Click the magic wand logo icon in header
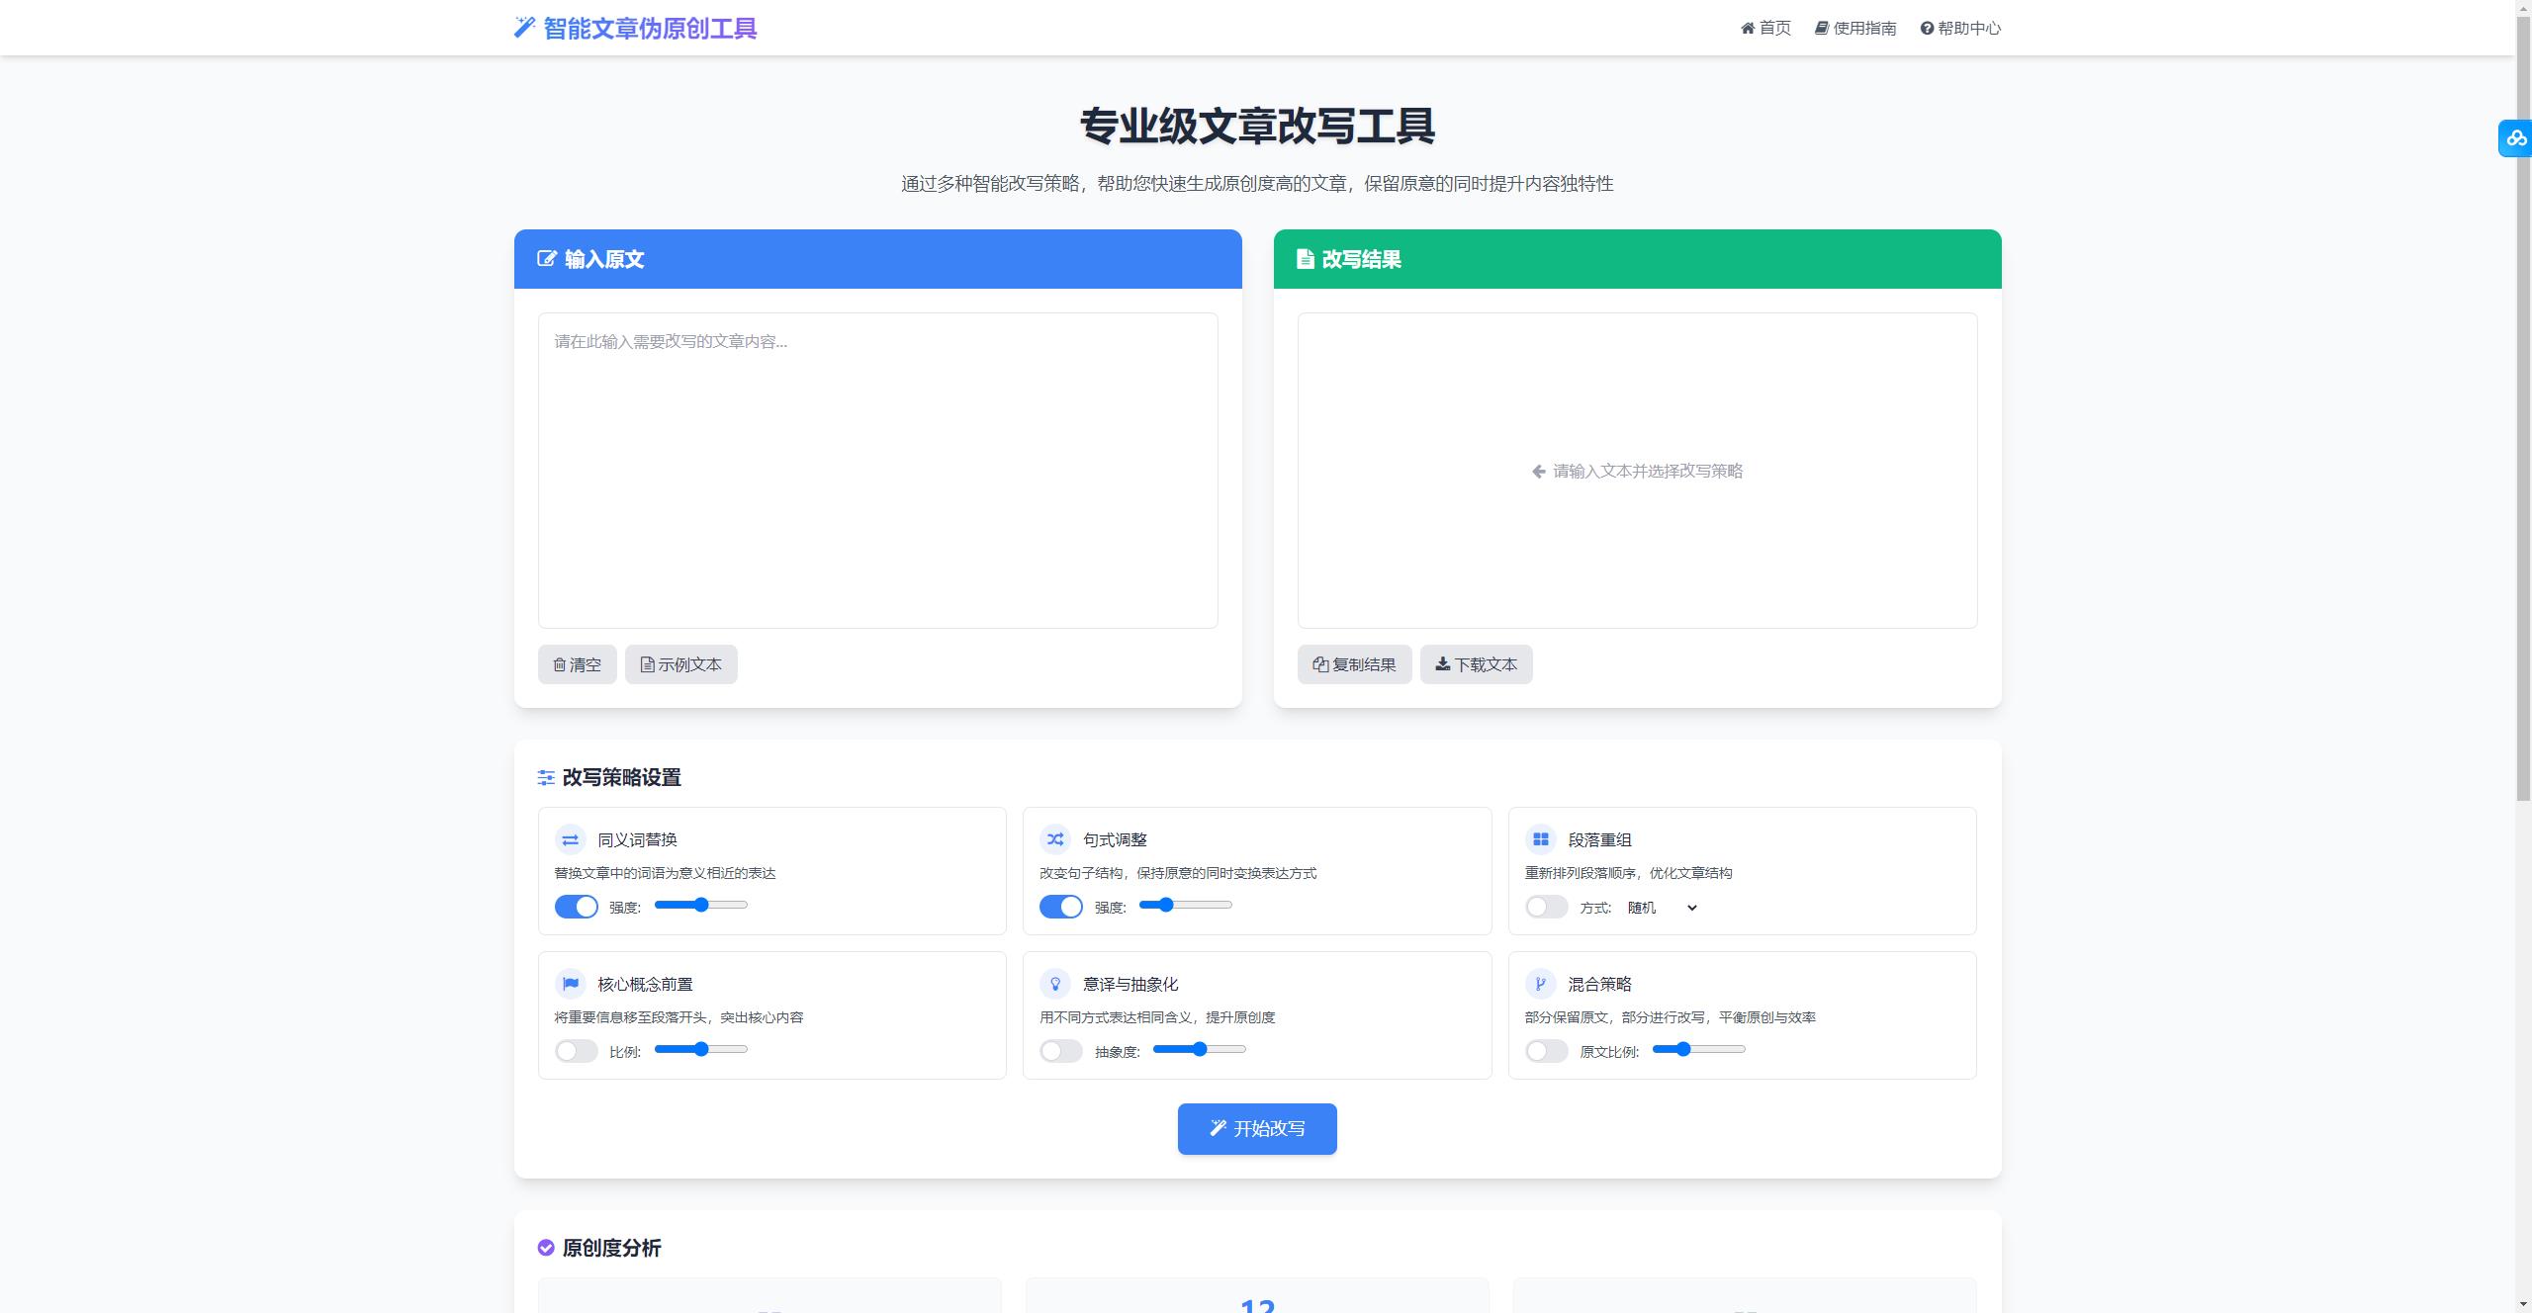Viewport: 2532px width, 1313px height. pos(523,27)
